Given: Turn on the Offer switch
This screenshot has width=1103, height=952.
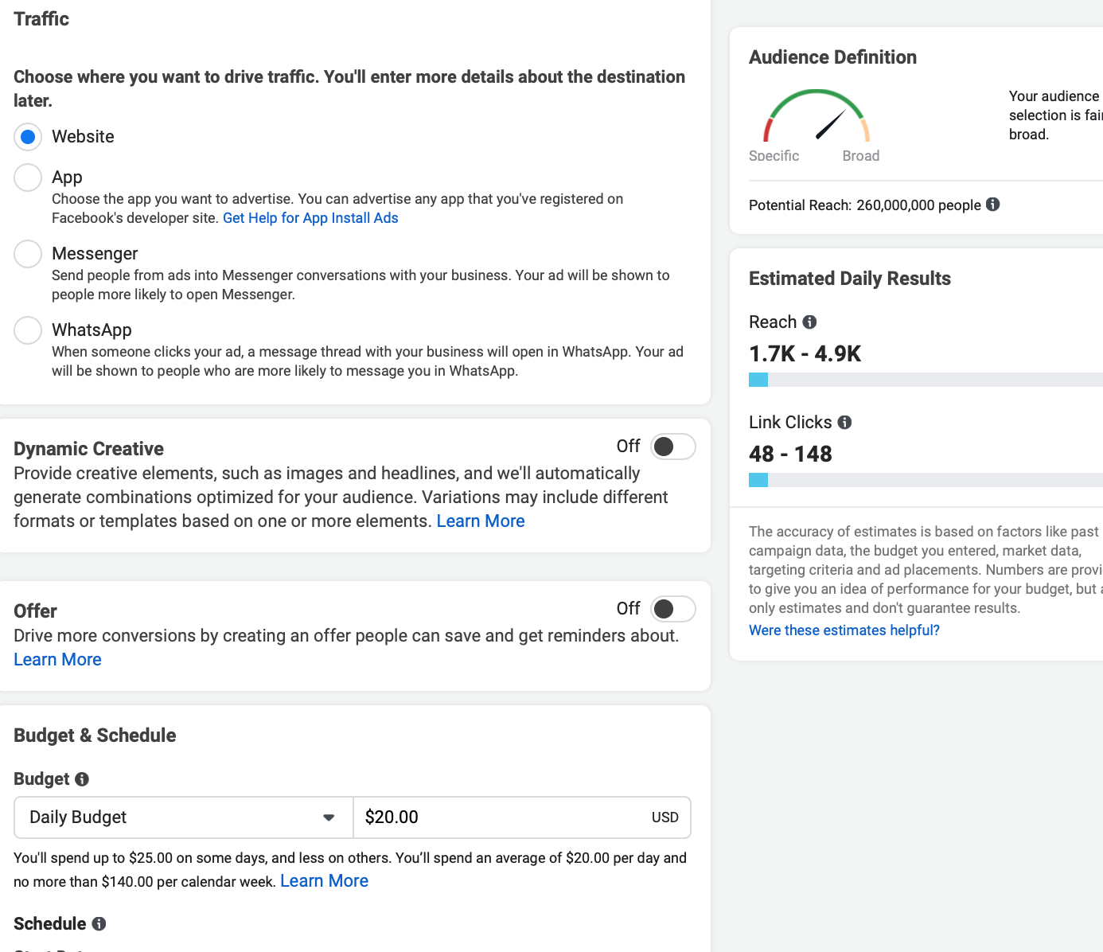Looking at the screenshot, I should (x=672, y=608).
